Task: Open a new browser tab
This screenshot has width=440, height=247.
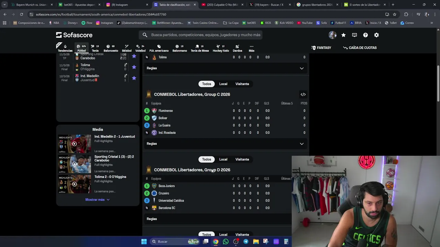Action: tap(393, 5)
